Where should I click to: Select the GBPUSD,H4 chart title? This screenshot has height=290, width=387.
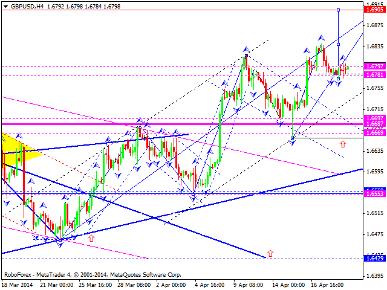tap(27, 7)
